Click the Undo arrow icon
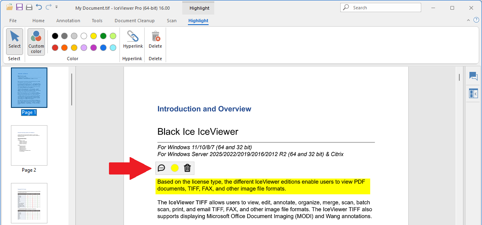The image size is (482, 225). click(39, 7)
